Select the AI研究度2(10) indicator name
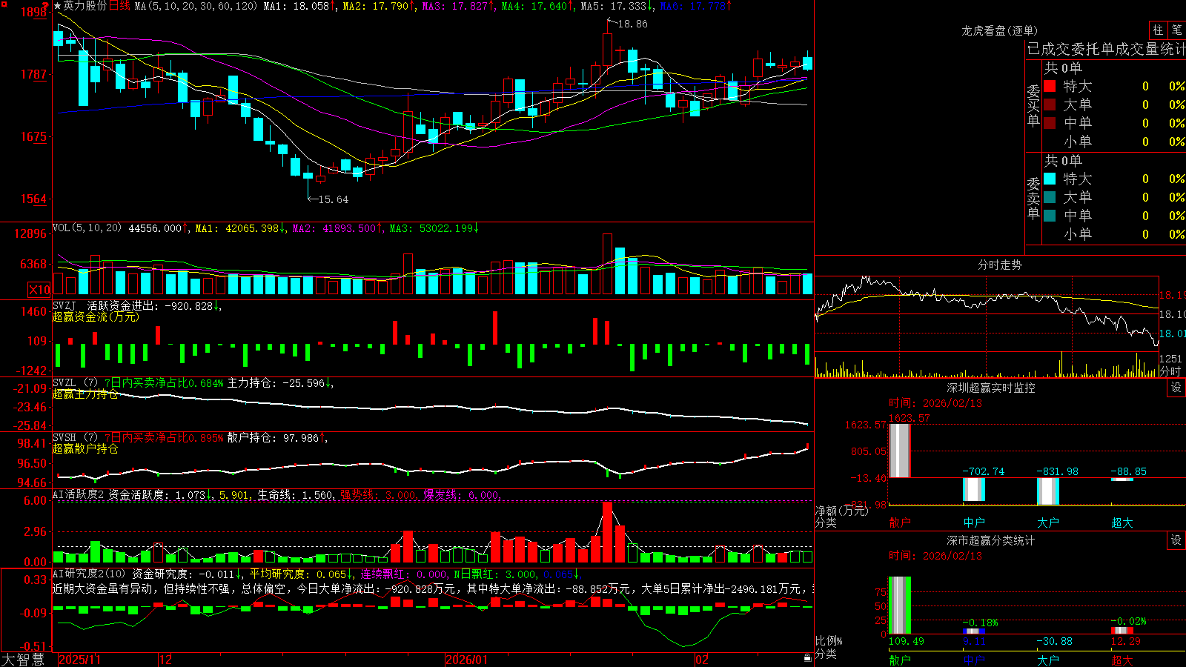This screenshot has width=1186, height=667. tap(90, 574)
